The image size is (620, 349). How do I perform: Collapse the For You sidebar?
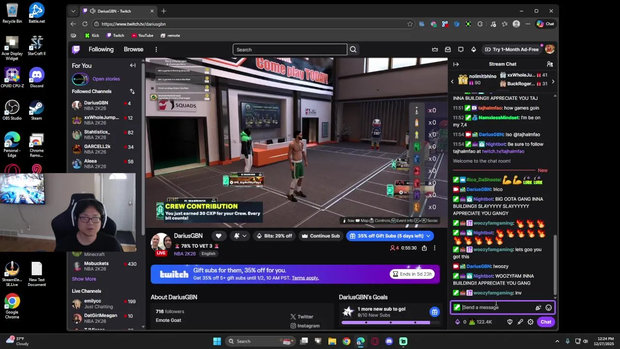click(133, 65)
